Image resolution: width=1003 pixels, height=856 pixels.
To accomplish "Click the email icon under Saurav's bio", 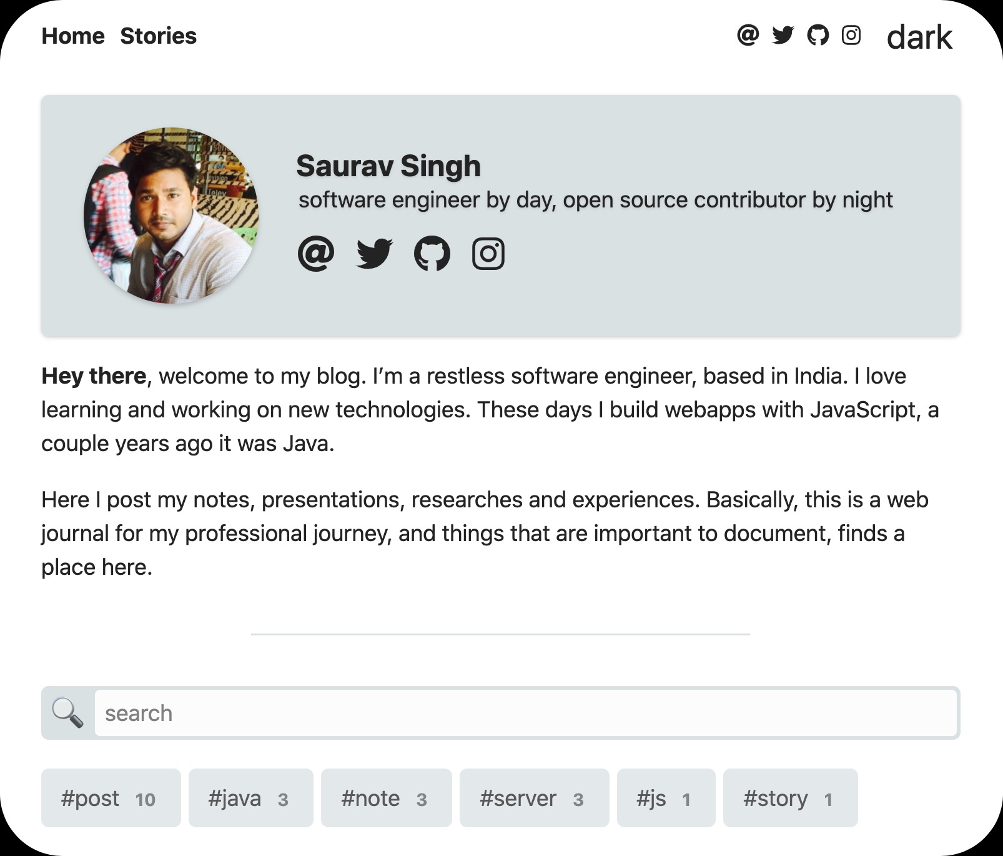I will tap(315, 253).
